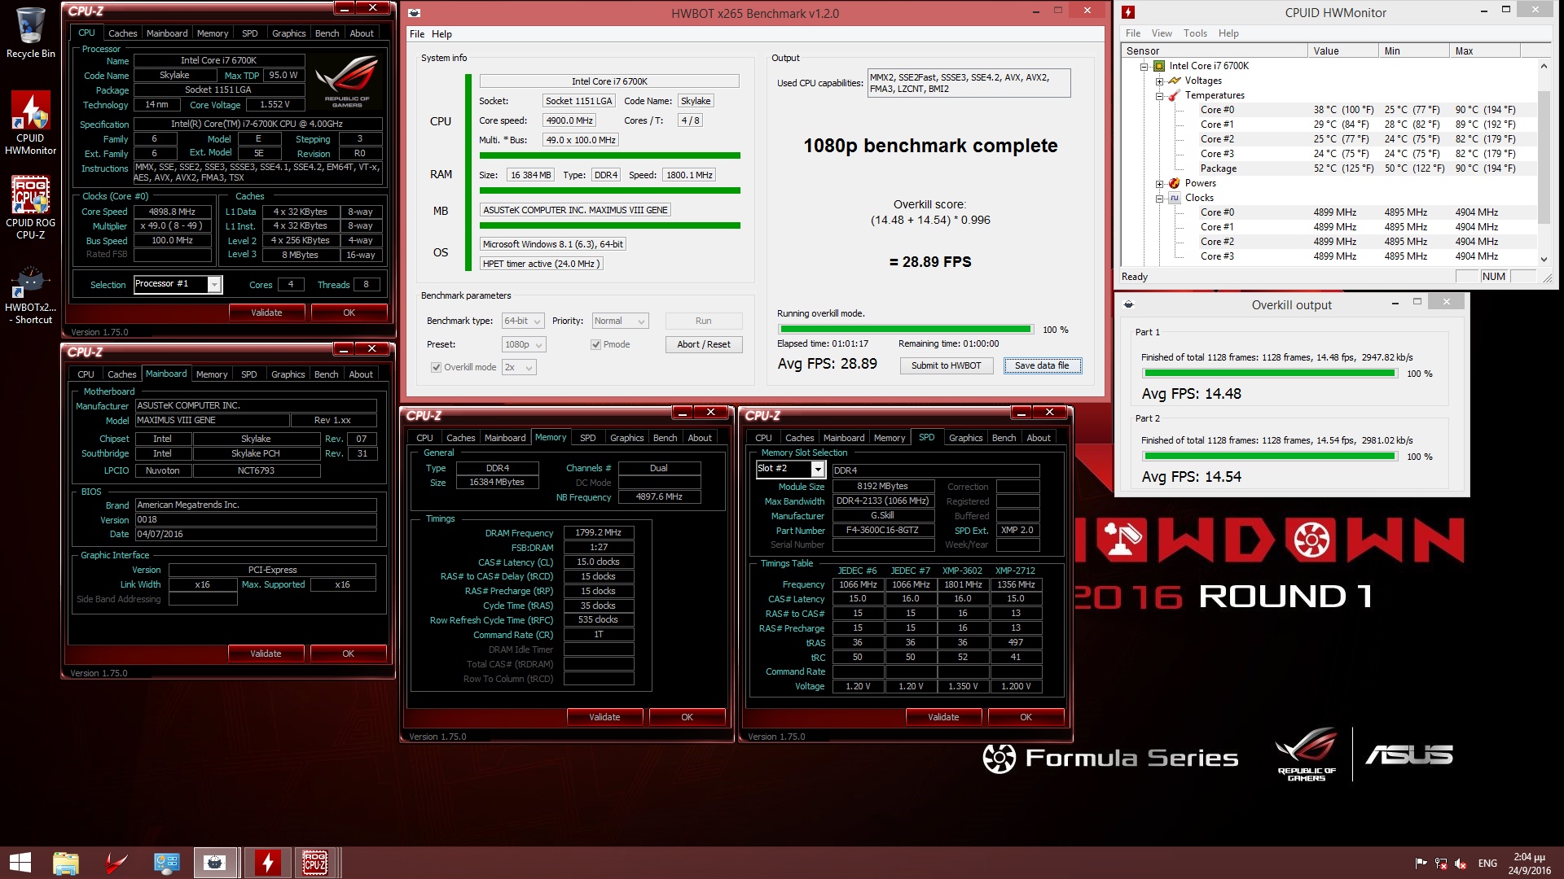1564x879 pixels.
Task: Collapse the Intel Core i7 6700K node
Action: pos(1144,66)
